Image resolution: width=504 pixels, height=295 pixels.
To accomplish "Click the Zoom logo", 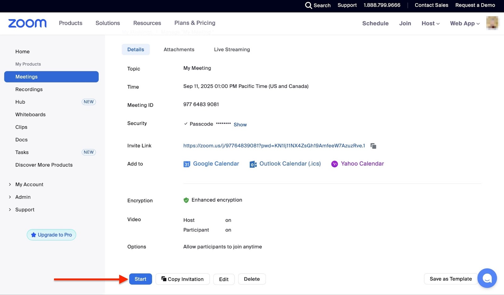I will point(27,23).
